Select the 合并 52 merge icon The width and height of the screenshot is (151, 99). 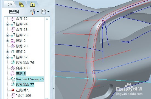(x=13, y=19)
